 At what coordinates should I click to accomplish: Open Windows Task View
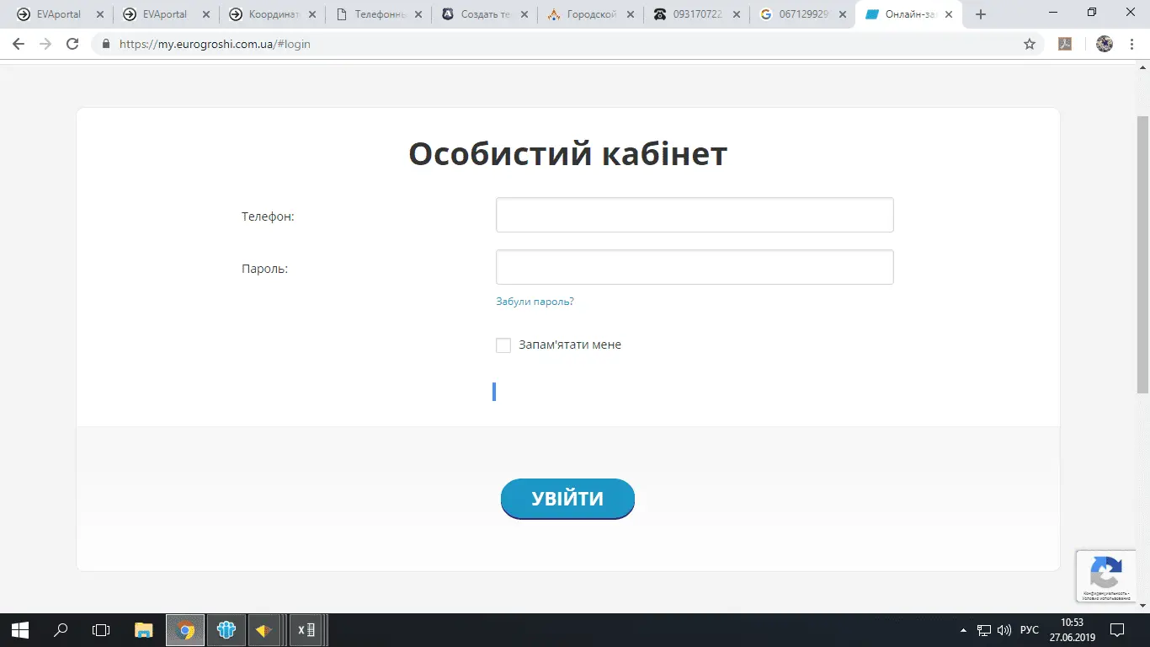click(101, 630)
